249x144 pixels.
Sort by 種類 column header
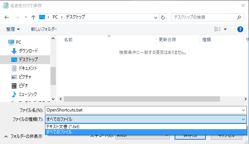pyautogui.click(x=207, y=40)
